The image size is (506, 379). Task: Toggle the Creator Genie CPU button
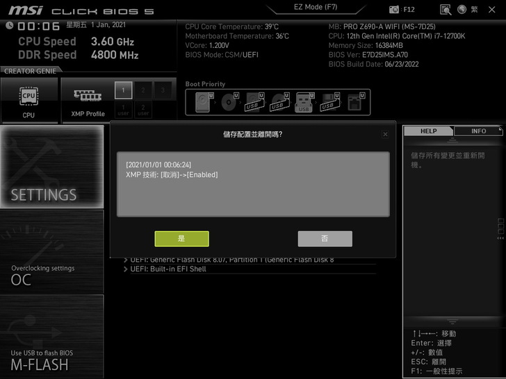pyautogui.click(x=29, y=101)
